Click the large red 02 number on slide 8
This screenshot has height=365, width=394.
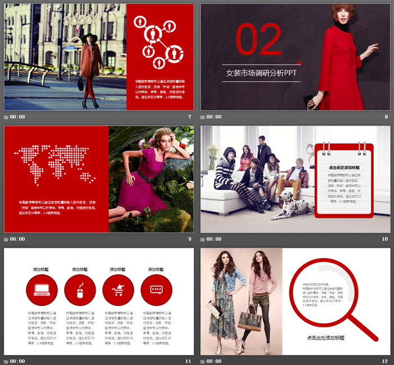(258, 40)
